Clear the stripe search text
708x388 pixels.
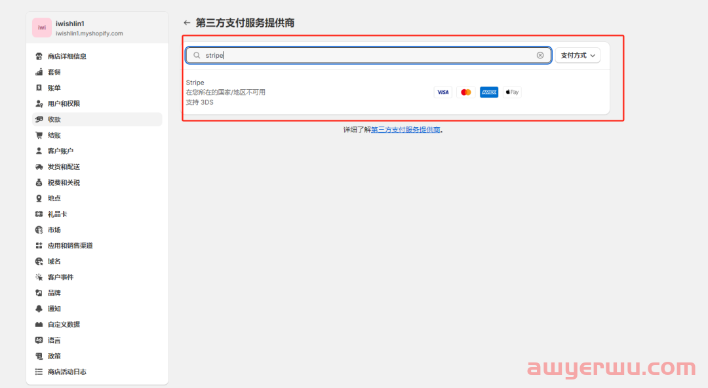[x=540, y=55]
